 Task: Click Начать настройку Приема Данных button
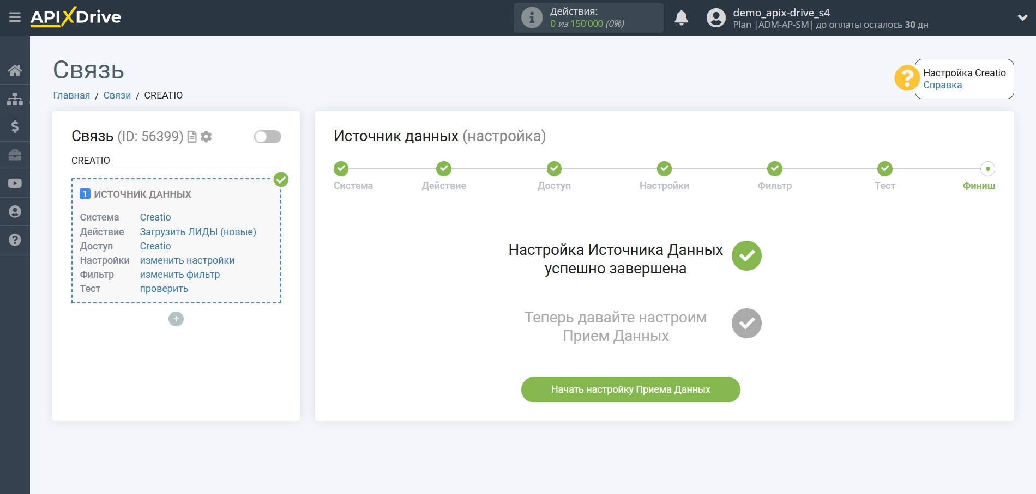coord(630,389)
